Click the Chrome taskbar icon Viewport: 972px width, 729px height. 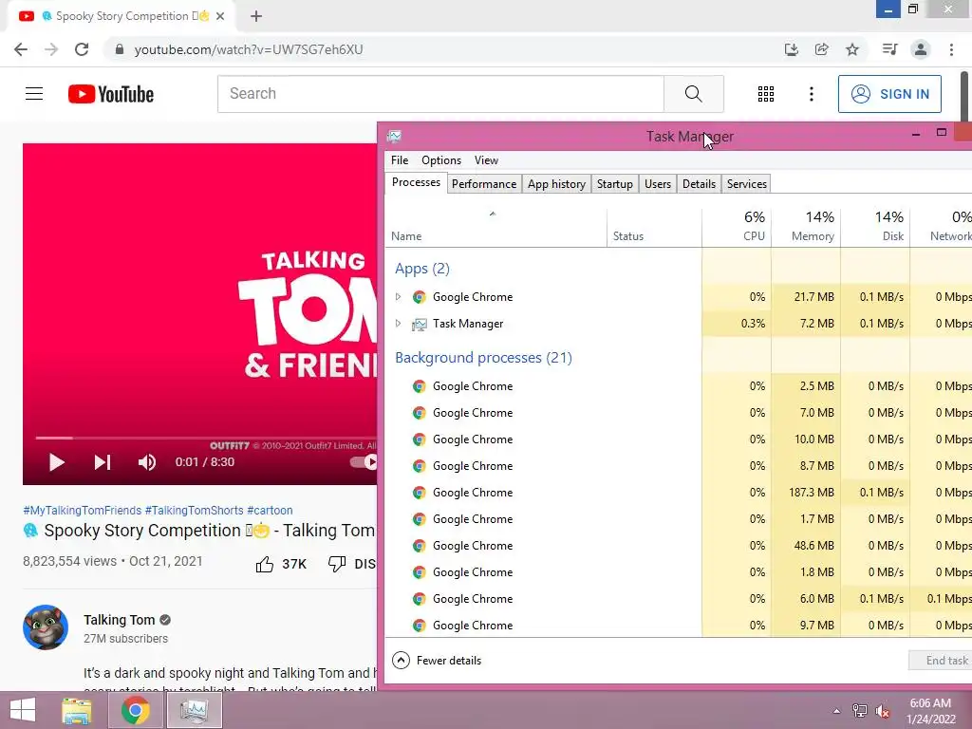(x=135, y=710)
